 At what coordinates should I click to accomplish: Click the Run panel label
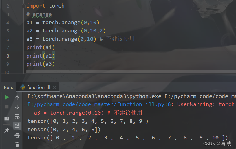pyautogui.click(x=8, y=87)
